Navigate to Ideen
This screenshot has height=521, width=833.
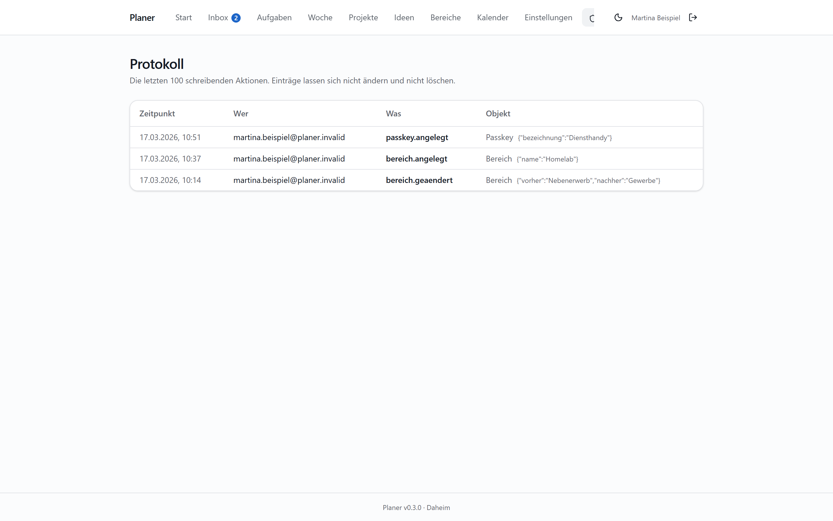tap(404, 18)
